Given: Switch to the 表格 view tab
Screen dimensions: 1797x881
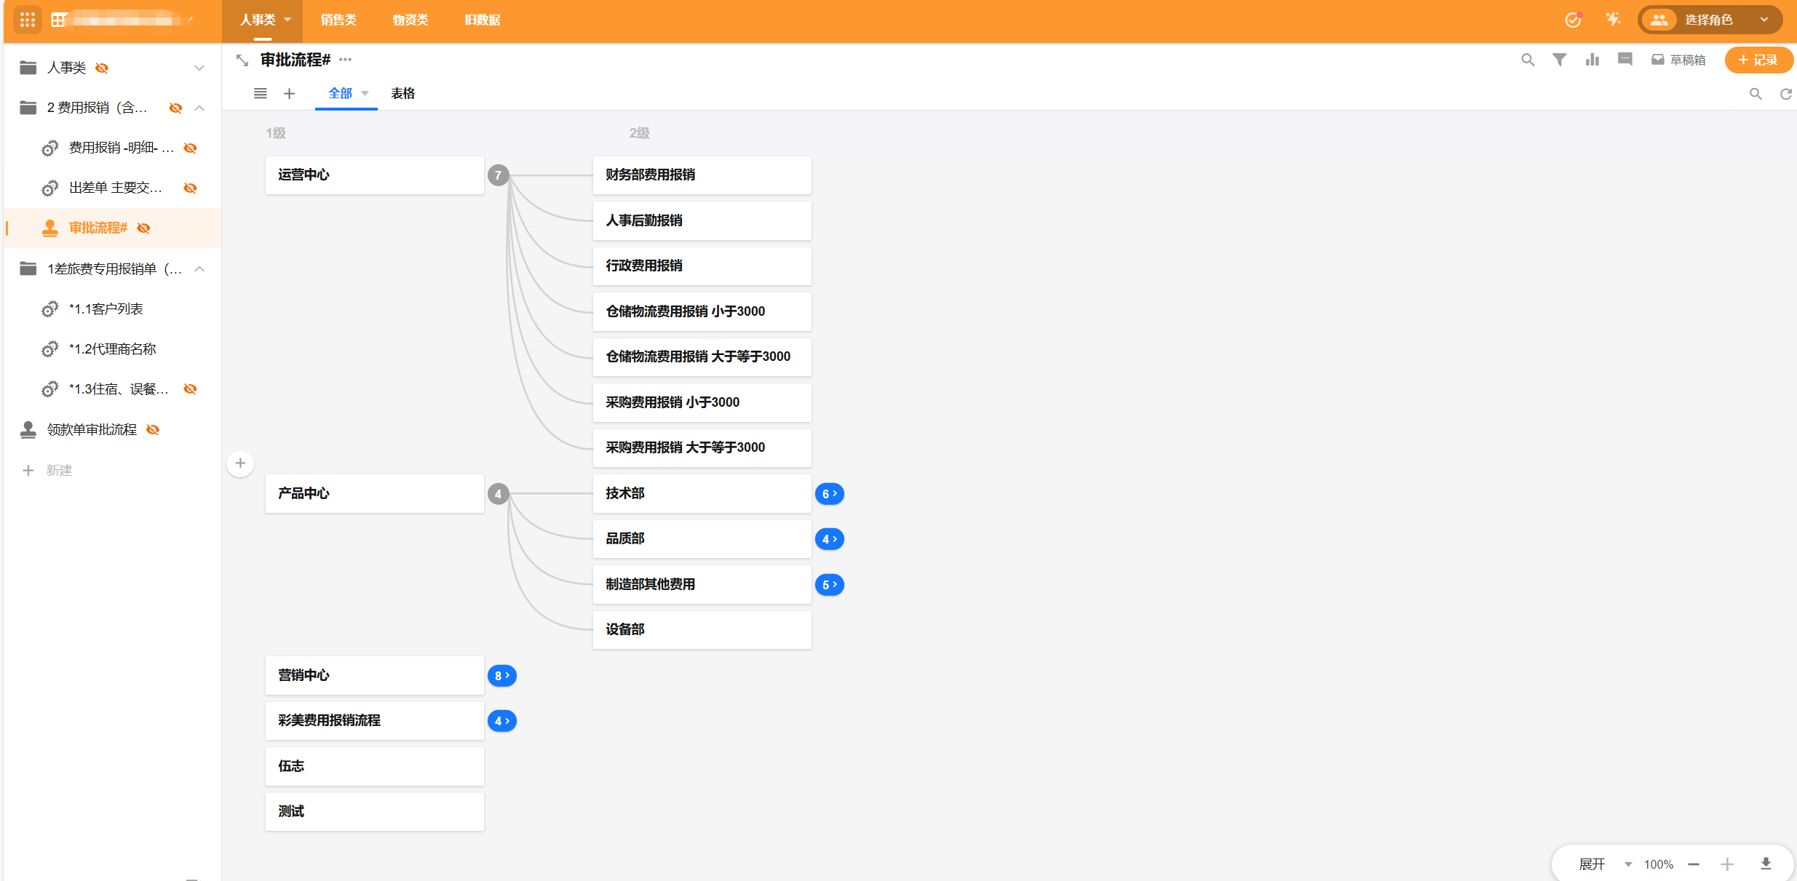Looking at the screenshot, I should pyautogui.click(x=402, y=93).
